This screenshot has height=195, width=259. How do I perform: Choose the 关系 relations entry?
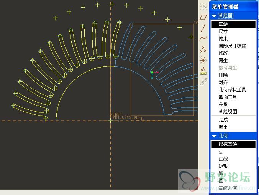(x=233, y=104)
